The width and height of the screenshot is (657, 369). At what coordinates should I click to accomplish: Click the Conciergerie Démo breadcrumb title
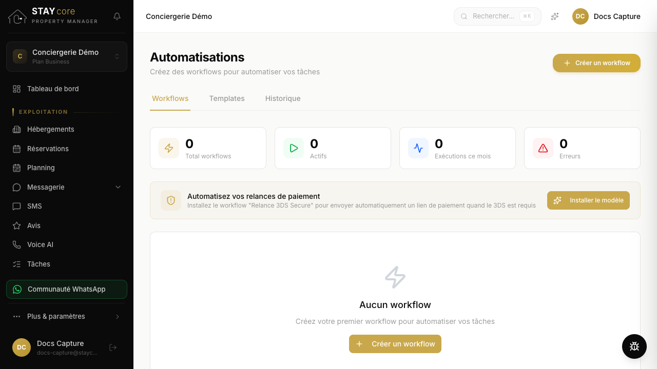tap(179, 16)
